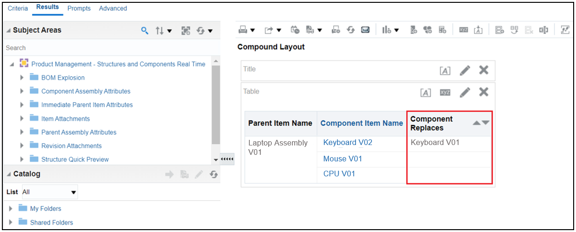
Task: Click the Subject Areas search field
Action: 108,48
